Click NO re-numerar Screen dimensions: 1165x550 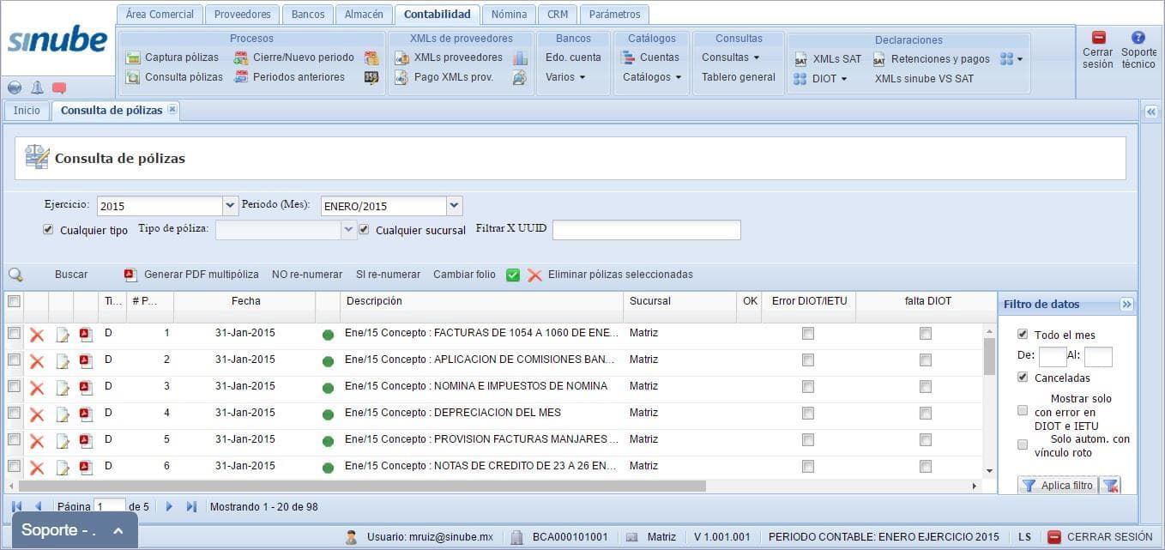(x=307, y=275)
